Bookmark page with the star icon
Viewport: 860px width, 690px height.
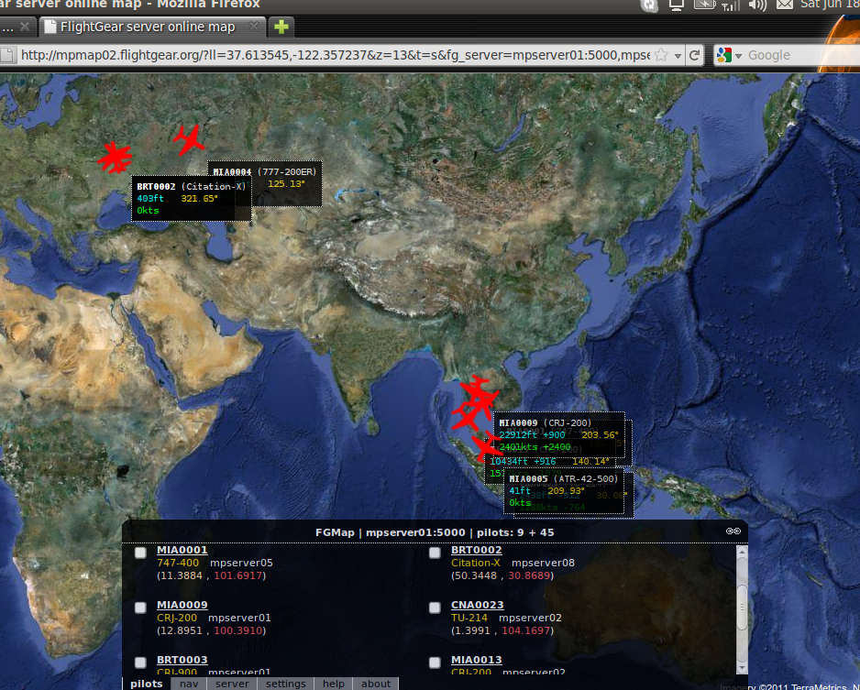(661, 55)
